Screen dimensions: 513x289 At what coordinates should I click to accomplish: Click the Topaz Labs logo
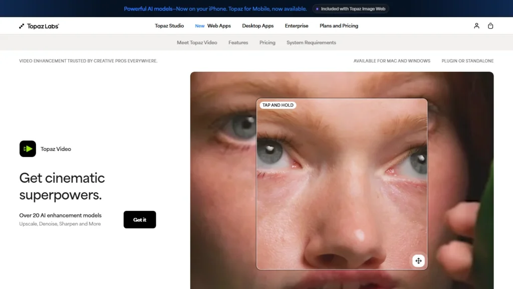(39, 26)
